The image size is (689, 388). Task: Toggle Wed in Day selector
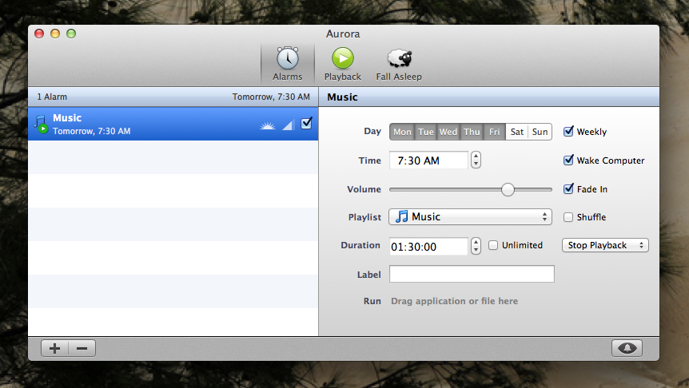[x=448, y=132]
